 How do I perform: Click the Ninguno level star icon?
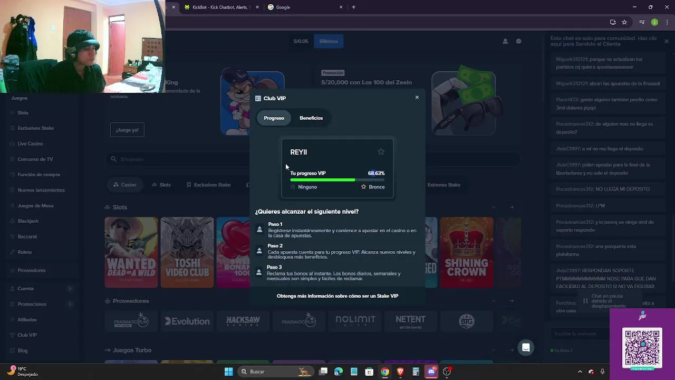(x=293, y=187)
